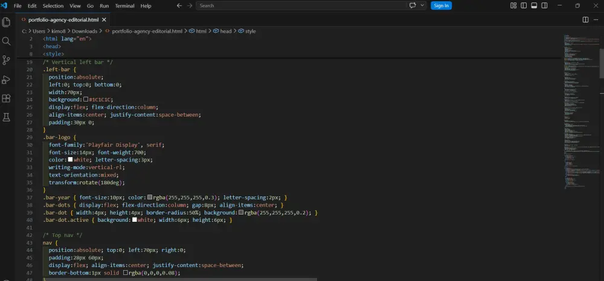The width and height of the screenshot is (604, 281).
Task: Toggle the bottom Panel visibility
Action: (x=534, y=5)
